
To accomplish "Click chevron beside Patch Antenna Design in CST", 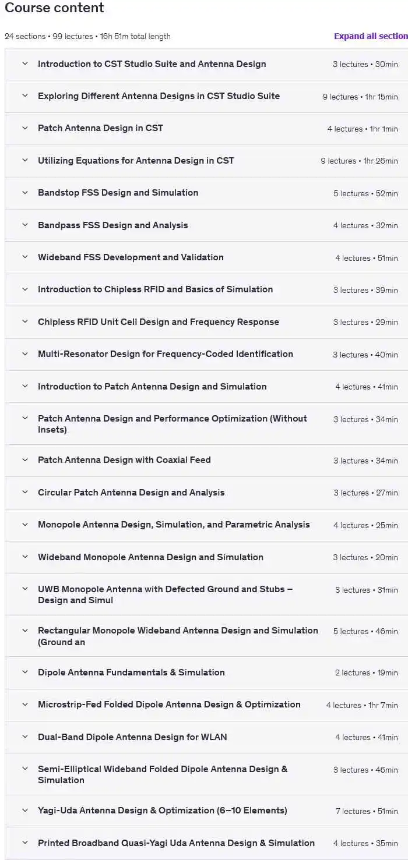I will 24,128.
